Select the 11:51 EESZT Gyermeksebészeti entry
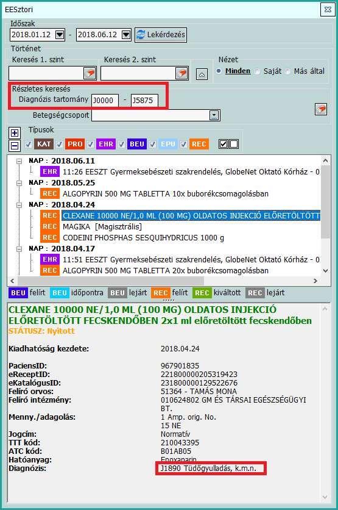Image resolution: width=338 pixels, height=510 pixels. click(191, 259)
